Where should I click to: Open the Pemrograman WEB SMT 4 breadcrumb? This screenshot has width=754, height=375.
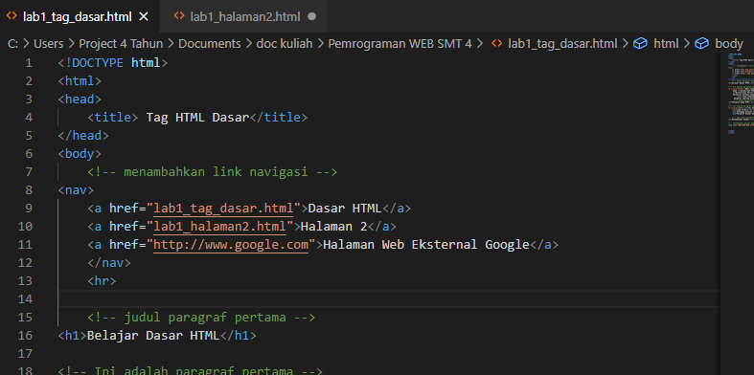(x=400, y=44)
